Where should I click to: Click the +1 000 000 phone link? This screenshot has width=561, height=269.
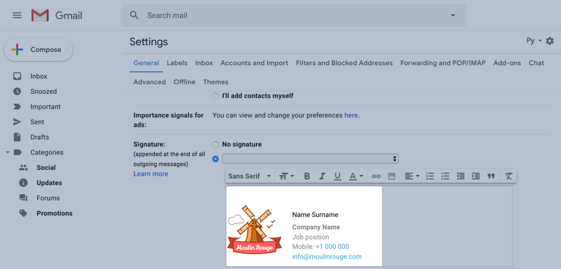pos(332,247)
